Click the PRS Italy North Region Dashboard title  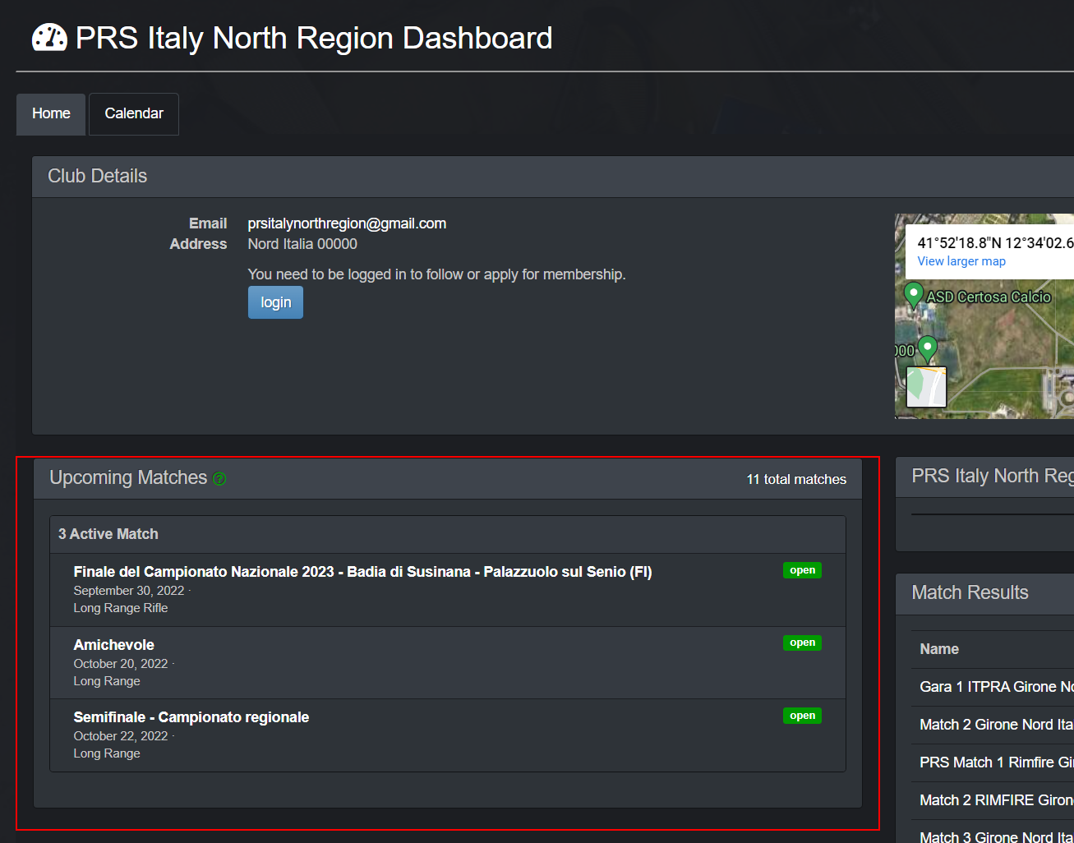click(x=314, y=38)
